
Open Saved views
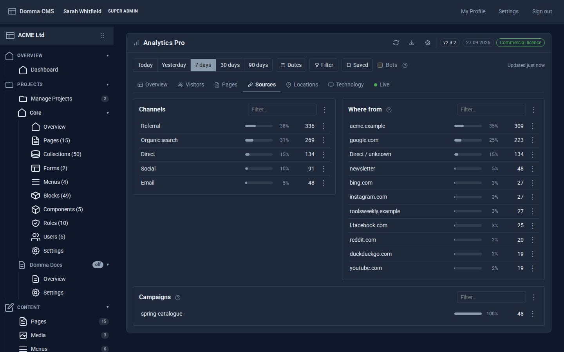pos(357,65)
